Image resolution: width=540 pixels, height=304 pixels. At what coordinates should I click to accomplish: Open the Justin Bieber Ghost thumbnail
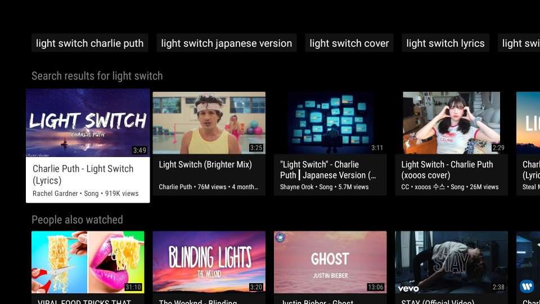coord(330,262)
